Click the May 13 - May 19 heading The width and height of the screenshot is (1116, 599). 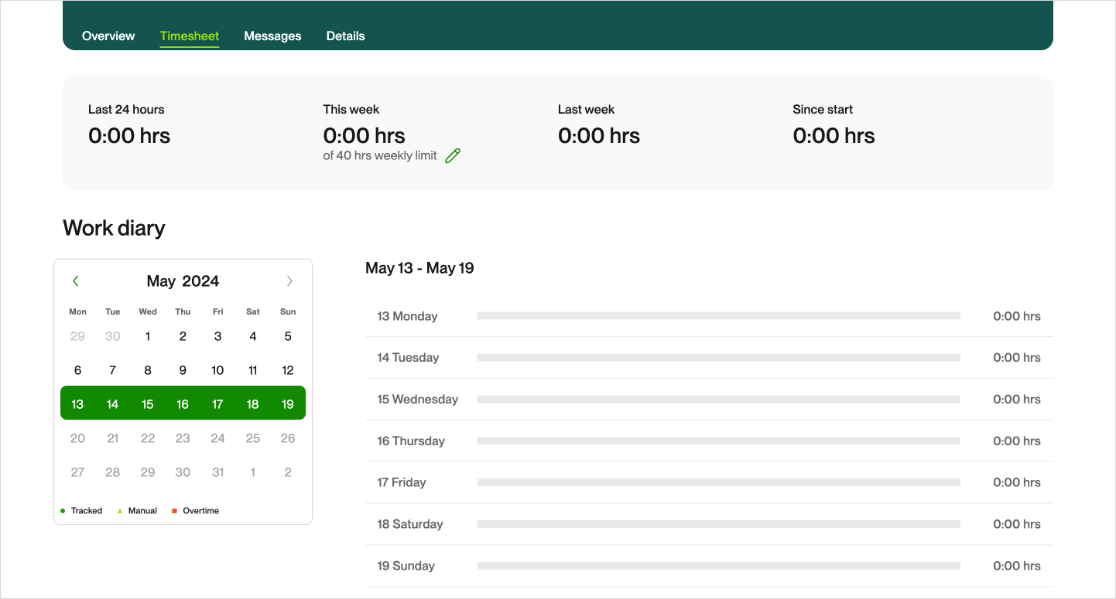coord(419,268)
